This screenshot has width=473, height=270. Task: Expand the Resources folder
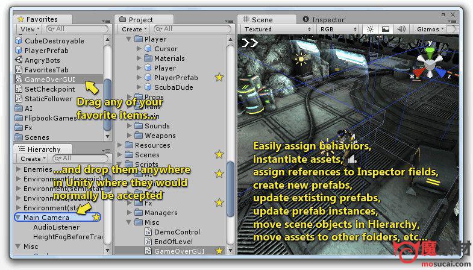[x=119, y=145]
